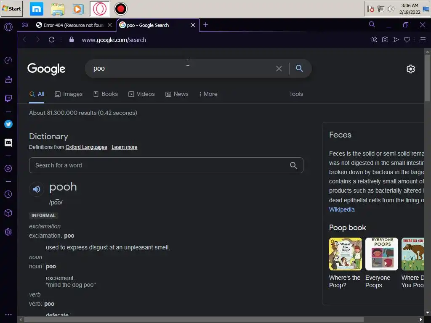Close the poo - Google Search tab
Screen dimensions: 431x323
coord(193,25)
